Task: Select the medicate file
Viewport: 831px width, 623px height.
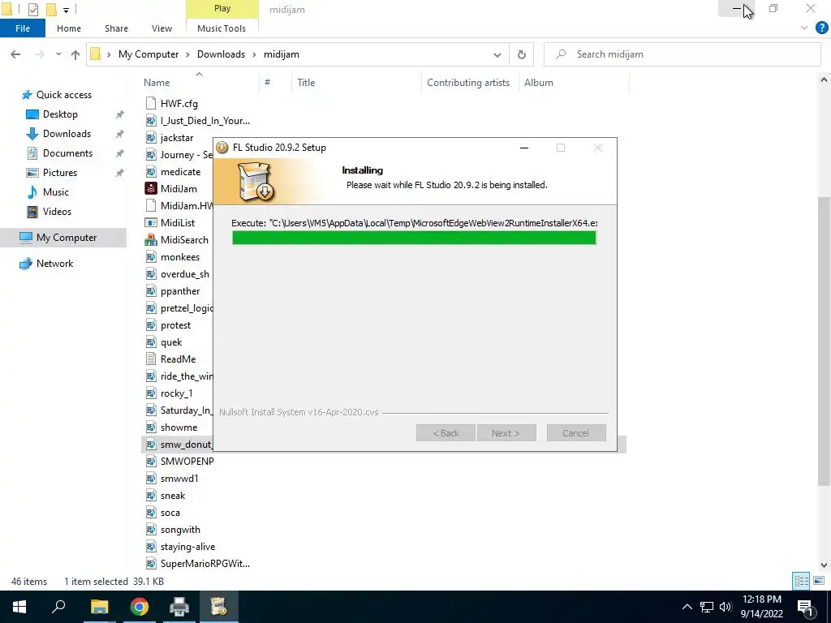Action: pos(180,172)
